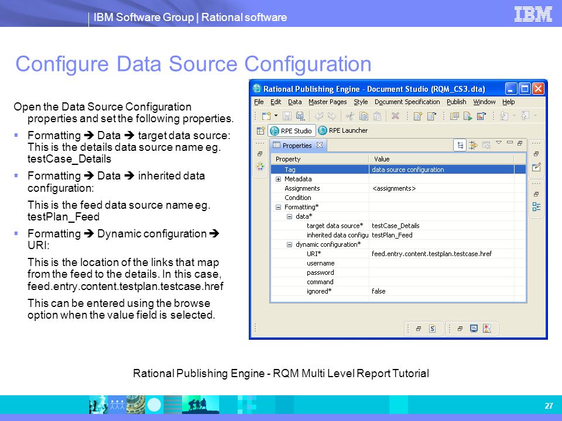Image resolution: width=562 pixels, height=421 pixels.
Task: Open the Edit menu
Action: (276, 102)
